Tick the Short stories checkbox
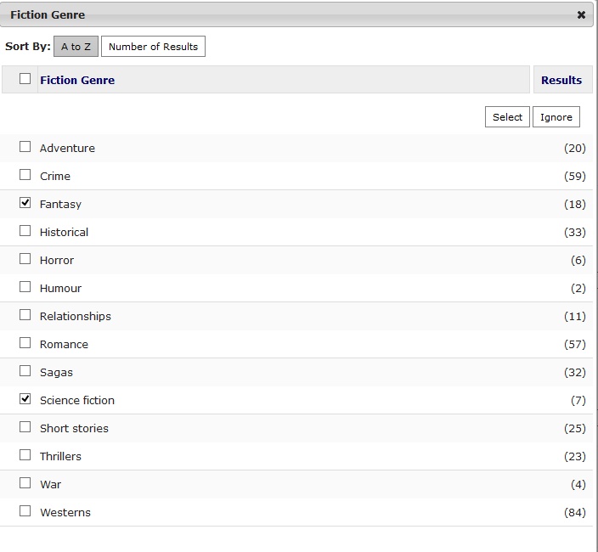The image size is (598, 552). coord(25,427)
